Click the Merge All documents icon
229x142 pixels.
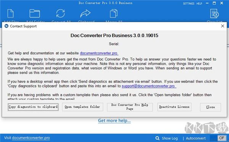(114, 13)
